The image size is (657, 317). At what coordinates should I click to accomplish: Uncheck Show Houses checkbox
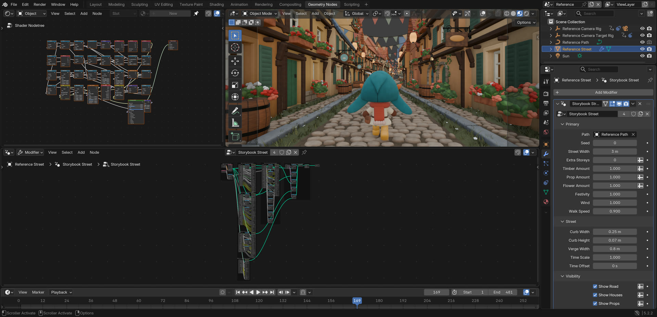click(x=595, y=295)
